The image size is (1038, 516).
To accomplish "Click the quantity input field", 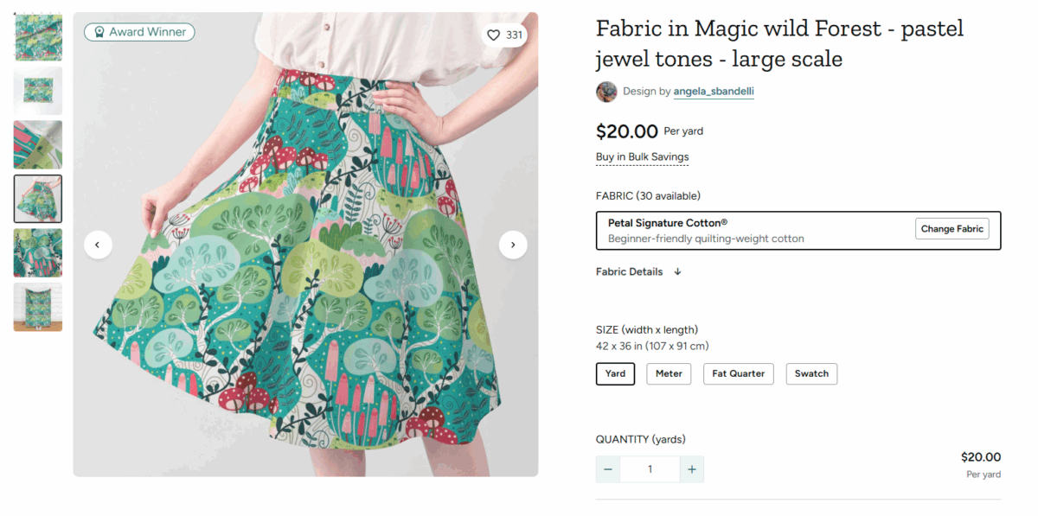I will (650, 469).
